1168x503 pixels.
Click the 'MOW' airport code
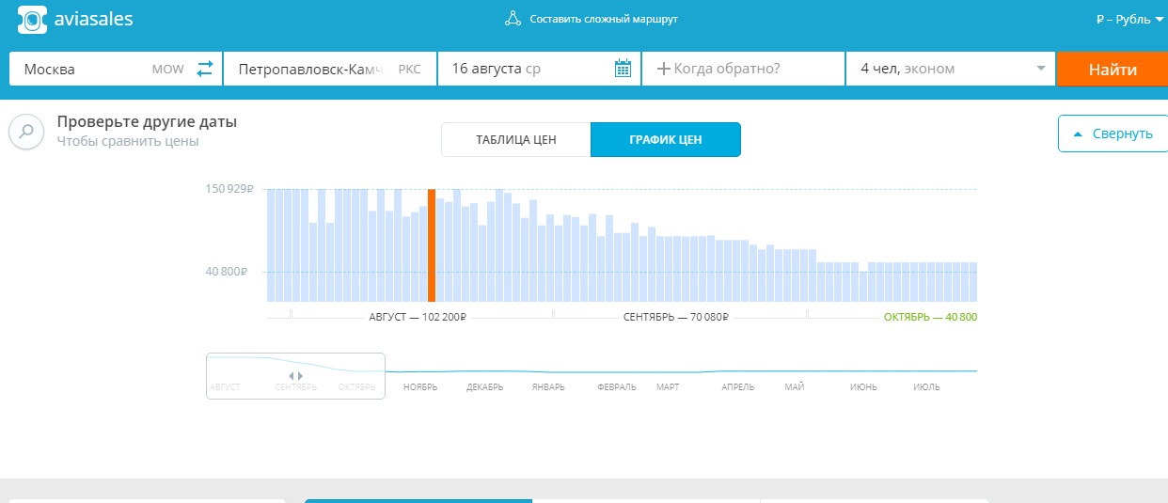click(168, 70)
